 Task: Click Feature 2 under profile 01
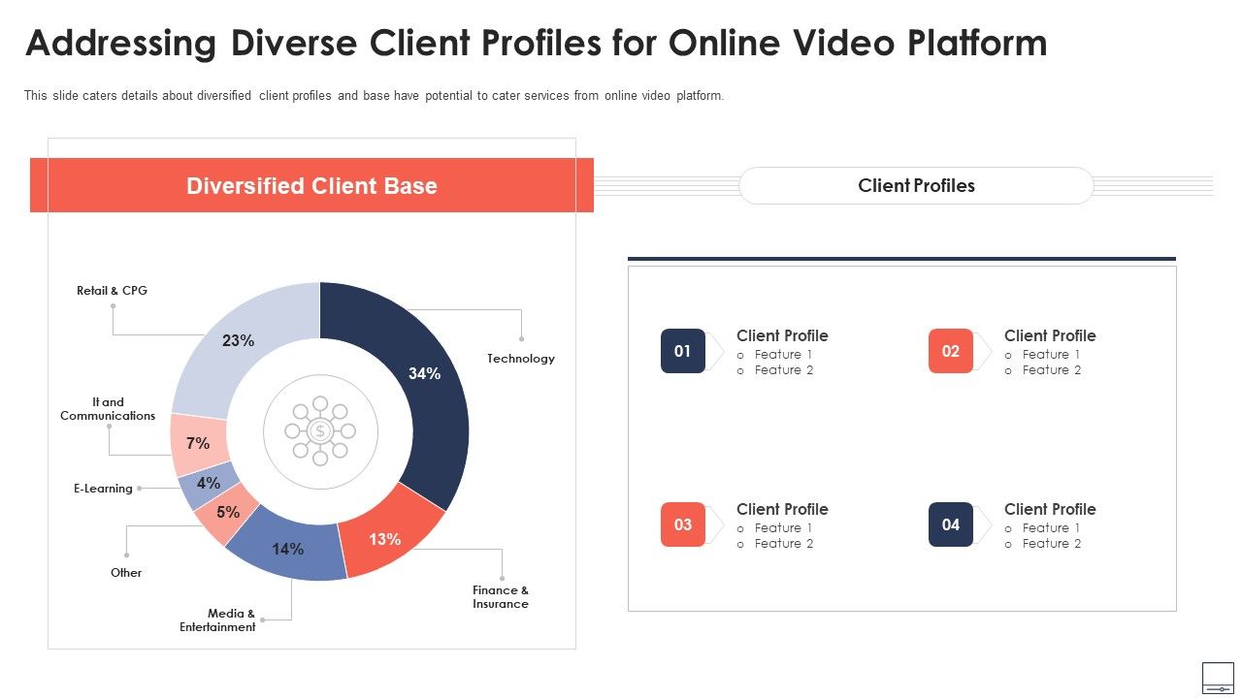click(x=784, y=370)
